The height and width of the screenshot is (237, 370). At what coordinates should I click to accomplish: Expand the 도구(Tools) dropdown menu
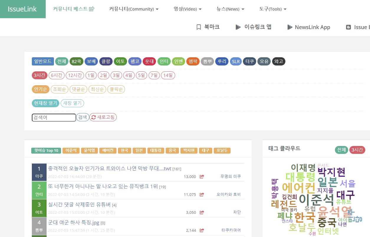pyautogui.click(x=273, y=9)
